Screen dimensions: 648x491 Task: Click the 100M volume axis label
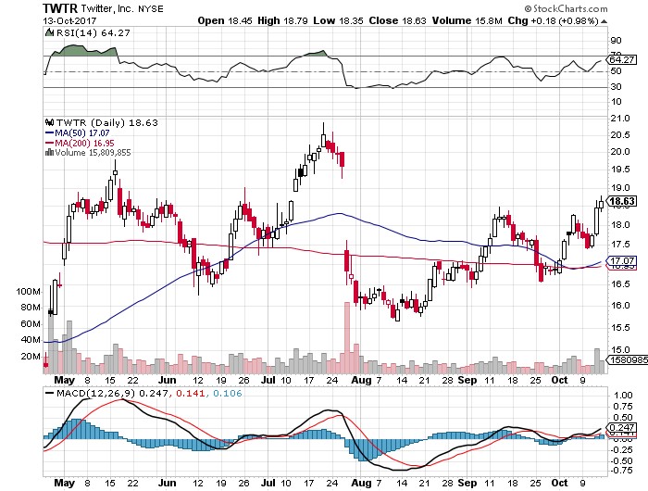point(28,292)
